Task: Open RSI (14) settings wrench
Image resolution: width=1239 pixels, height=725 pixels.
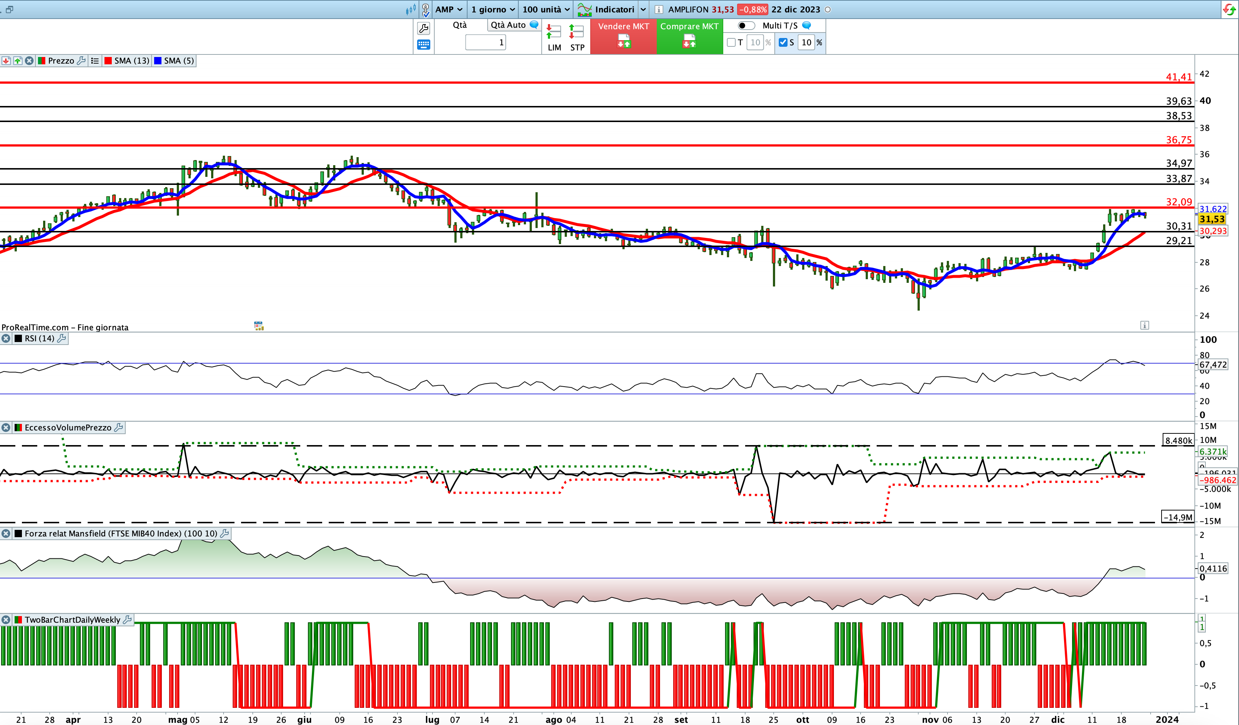Action: (61, 338)
